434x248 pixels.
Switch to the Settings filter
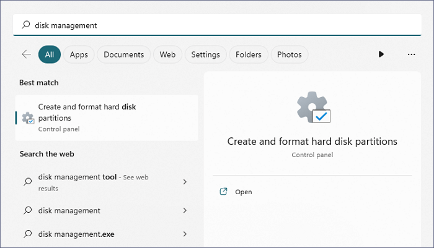(x=205, y=54)
